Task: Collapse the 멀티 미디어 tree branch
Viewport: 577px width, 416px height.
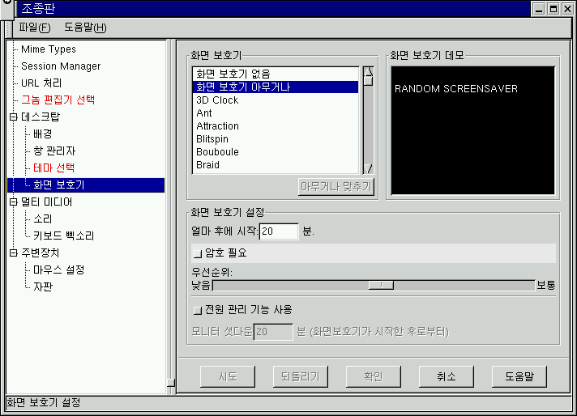Action: (x=13, y=202)
